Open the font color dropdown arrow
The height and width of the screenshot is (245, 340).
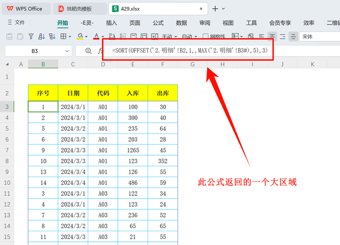point(103,37)
